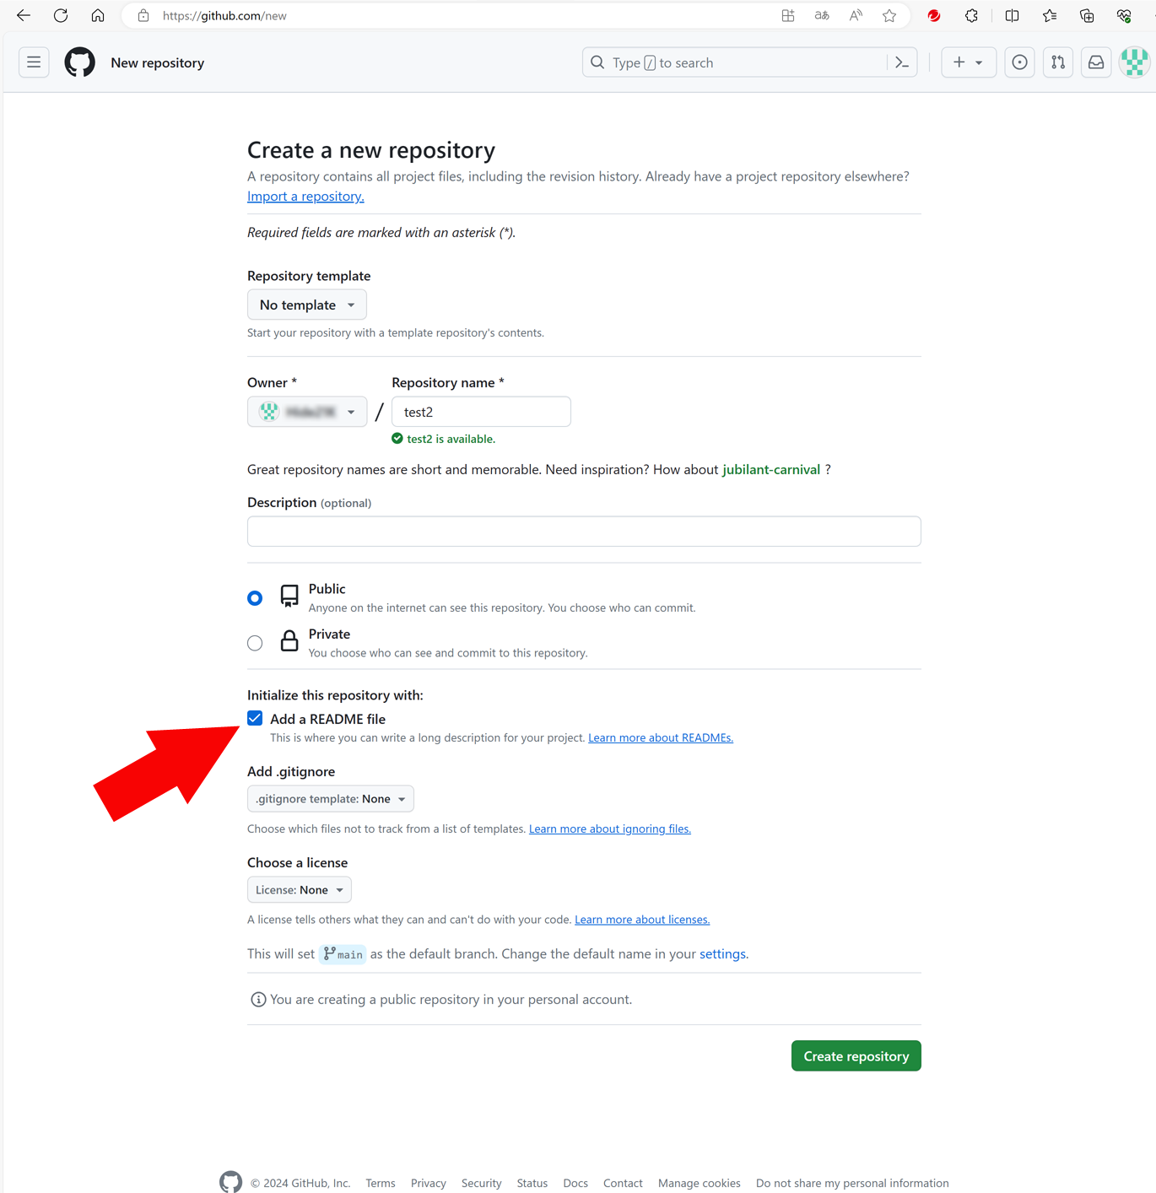Follow the Learn more about licenses link
Image resolution: width=1156 pixels, height=1193 pixels.
pyautogui.click(x=641, y=919)
